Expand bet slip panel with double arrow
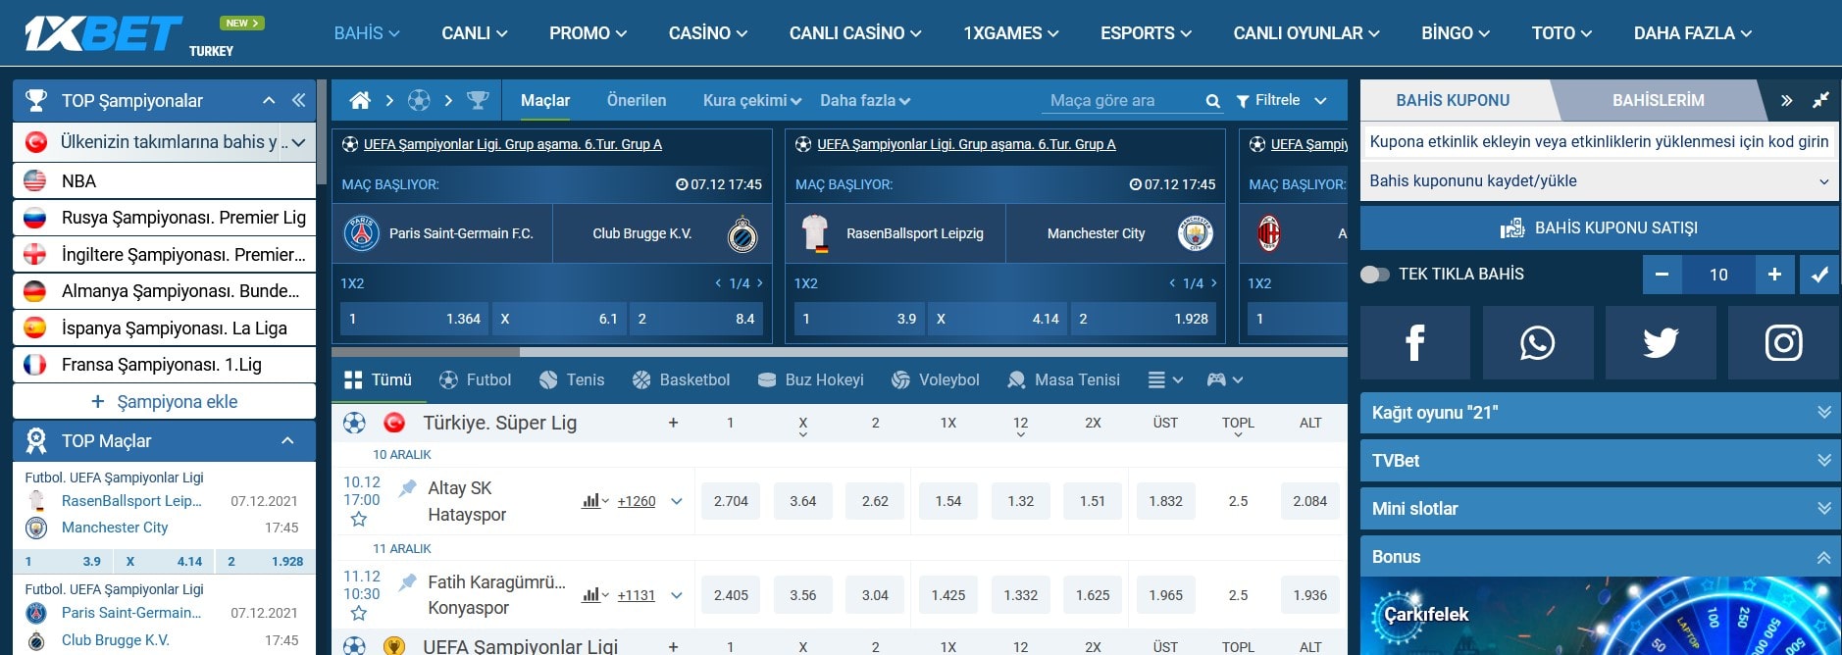The width and height of the screenshot is (1842, 655). pos(1786,100)
